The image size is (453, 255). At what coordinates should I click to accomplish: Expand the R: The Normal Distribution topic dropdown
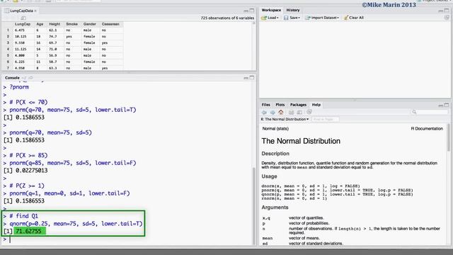coord(285,119)
